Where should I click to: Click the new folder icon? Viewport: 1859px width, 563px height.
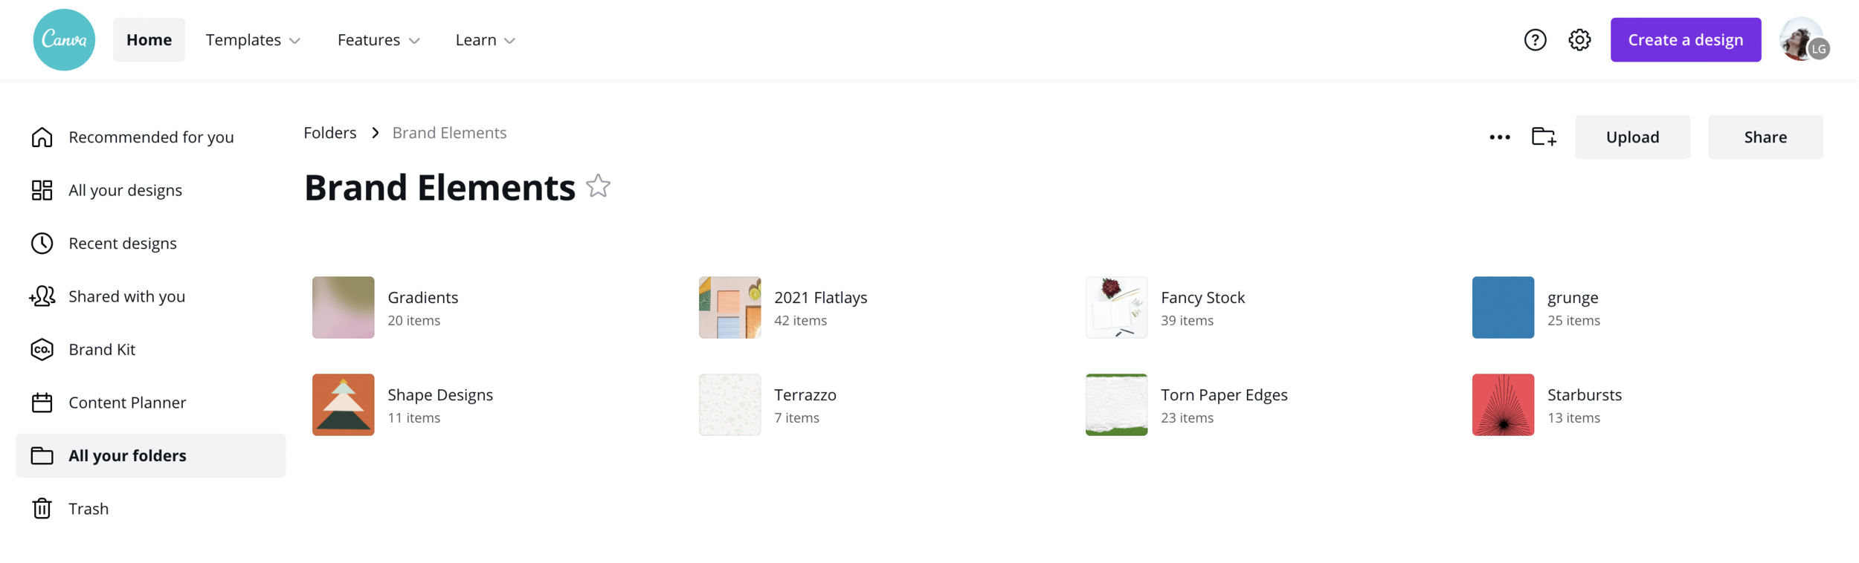[1544, 137]
